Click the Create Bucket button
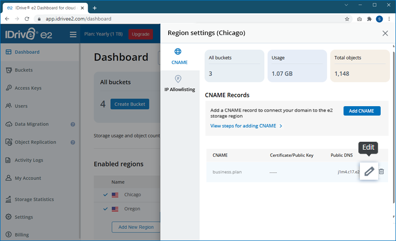The width and height of the screenshot is (396, 241). (130, 104)
